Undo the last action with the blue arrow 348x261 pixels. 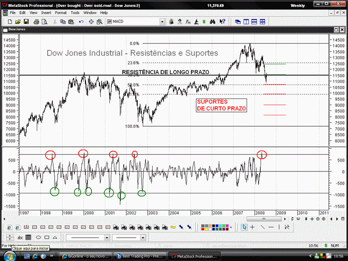[x=81, y=21]
